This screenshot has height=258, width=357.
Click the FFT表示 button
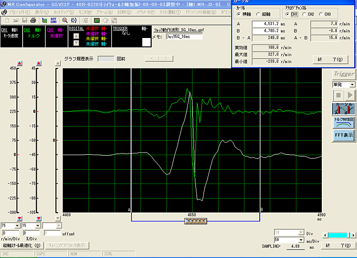click(343, 135)
